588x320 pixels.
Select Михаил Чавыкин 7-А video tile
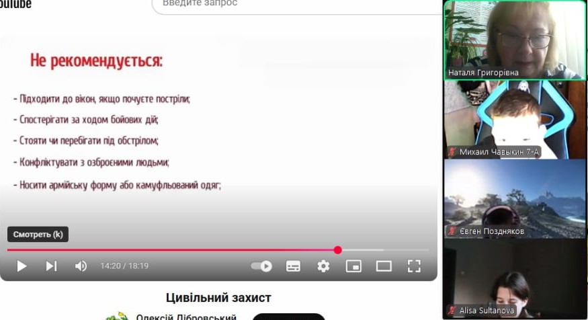click(x=515, y=120)
